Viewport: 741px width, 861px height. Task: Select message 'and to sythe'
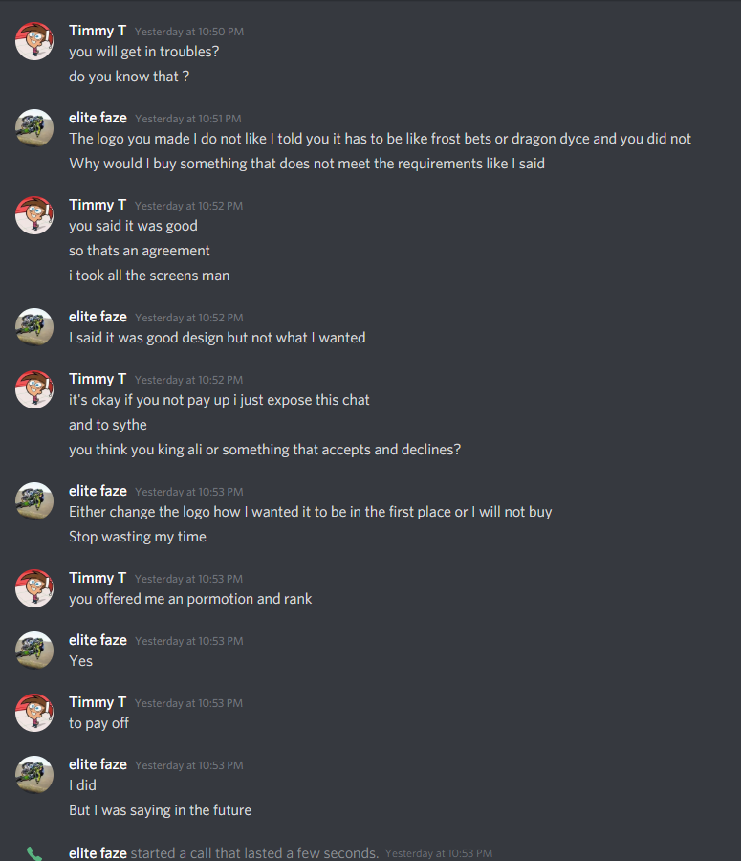(108, 425)
